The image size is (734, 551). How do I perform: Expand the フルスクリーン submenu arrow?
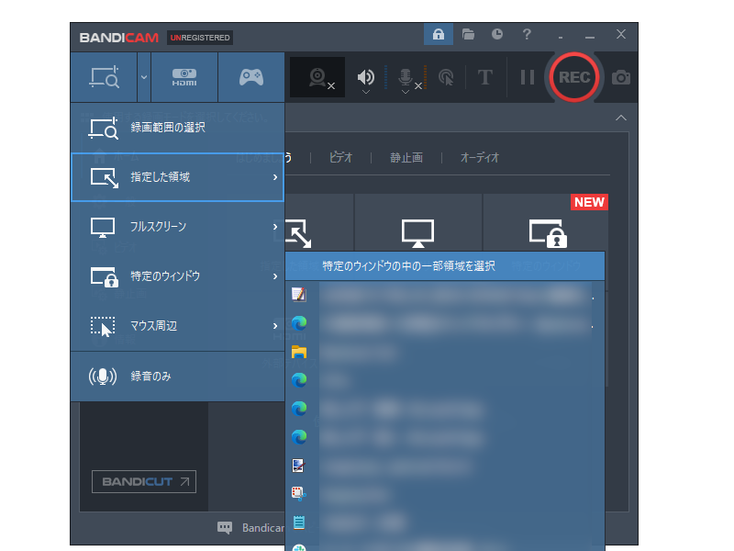pyautogui.click(x=275, y=226)
